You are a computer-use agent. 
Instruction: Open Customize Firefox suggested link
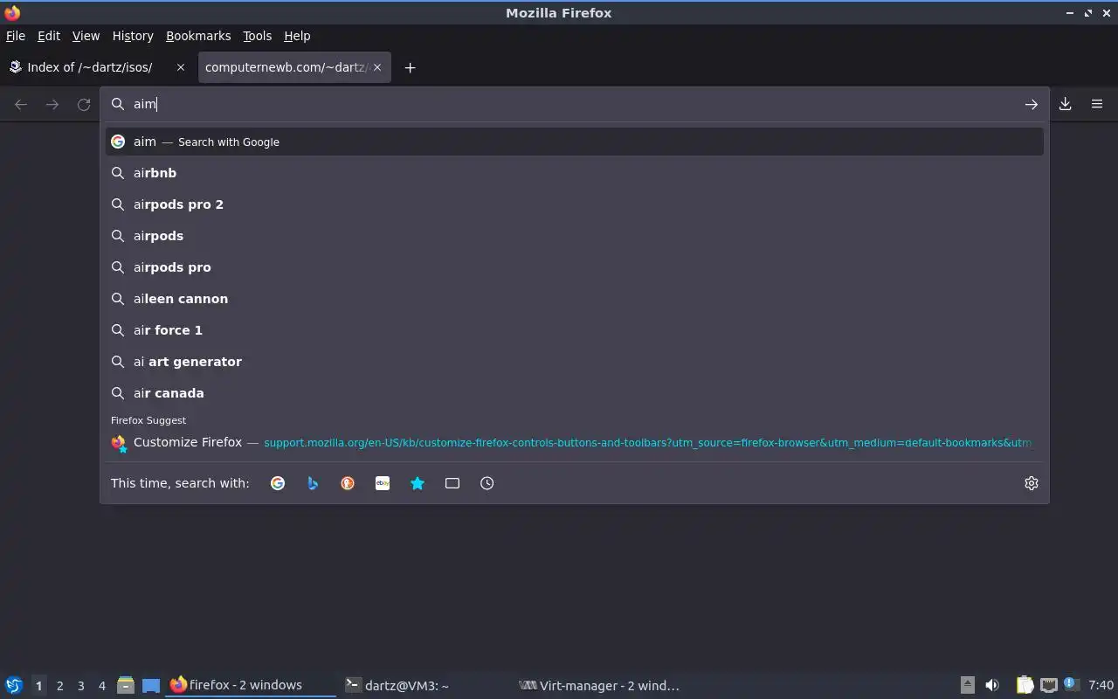click(575, 442)
